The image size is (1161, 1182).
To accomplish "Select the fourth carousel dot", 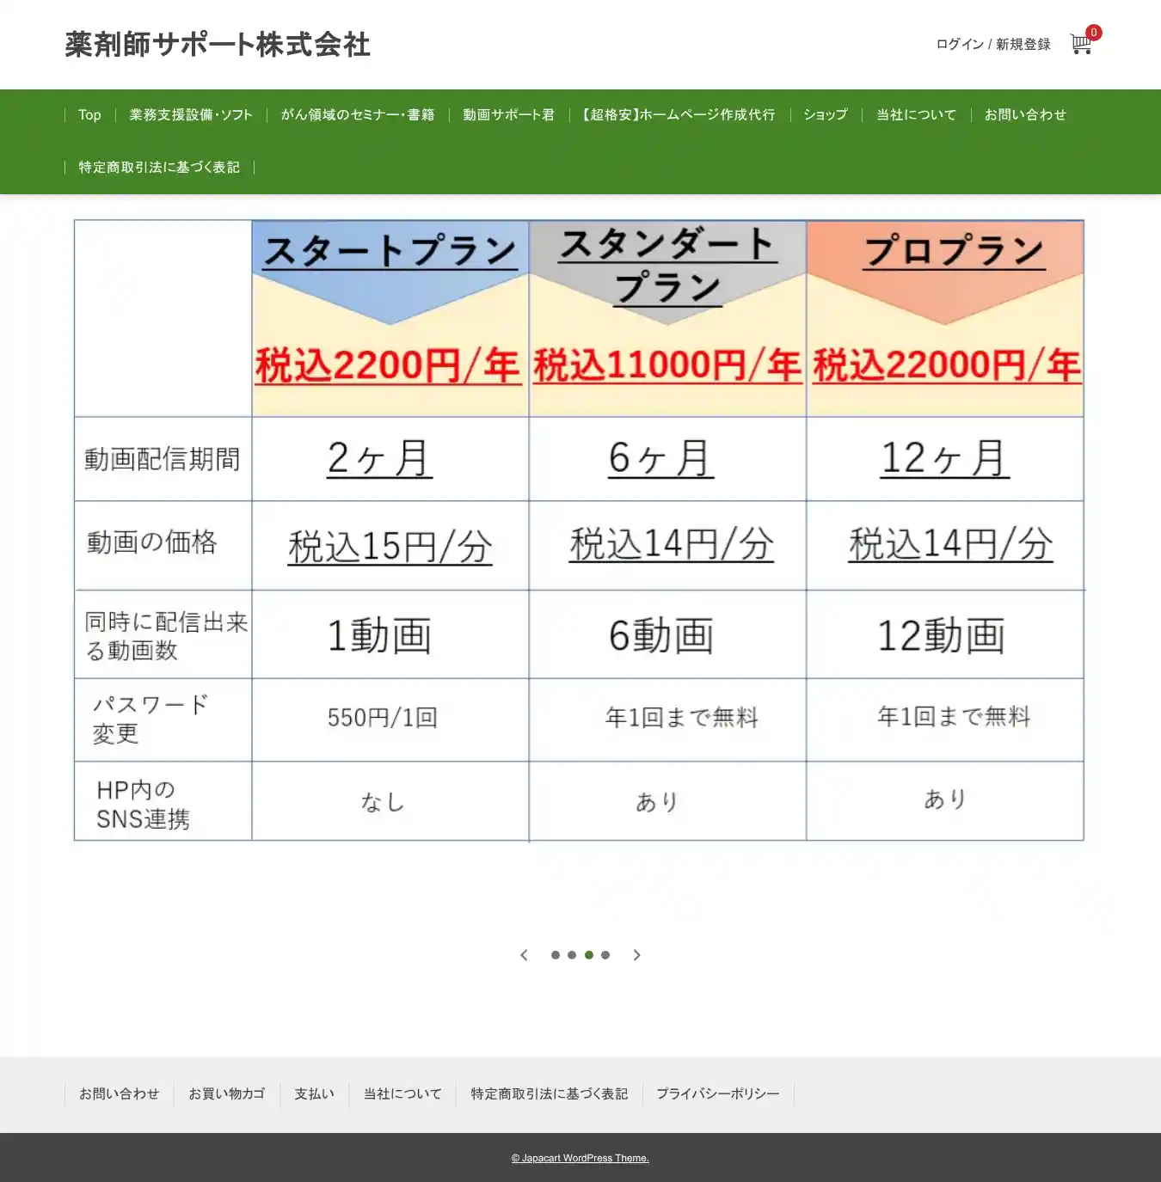I will 605,955.
